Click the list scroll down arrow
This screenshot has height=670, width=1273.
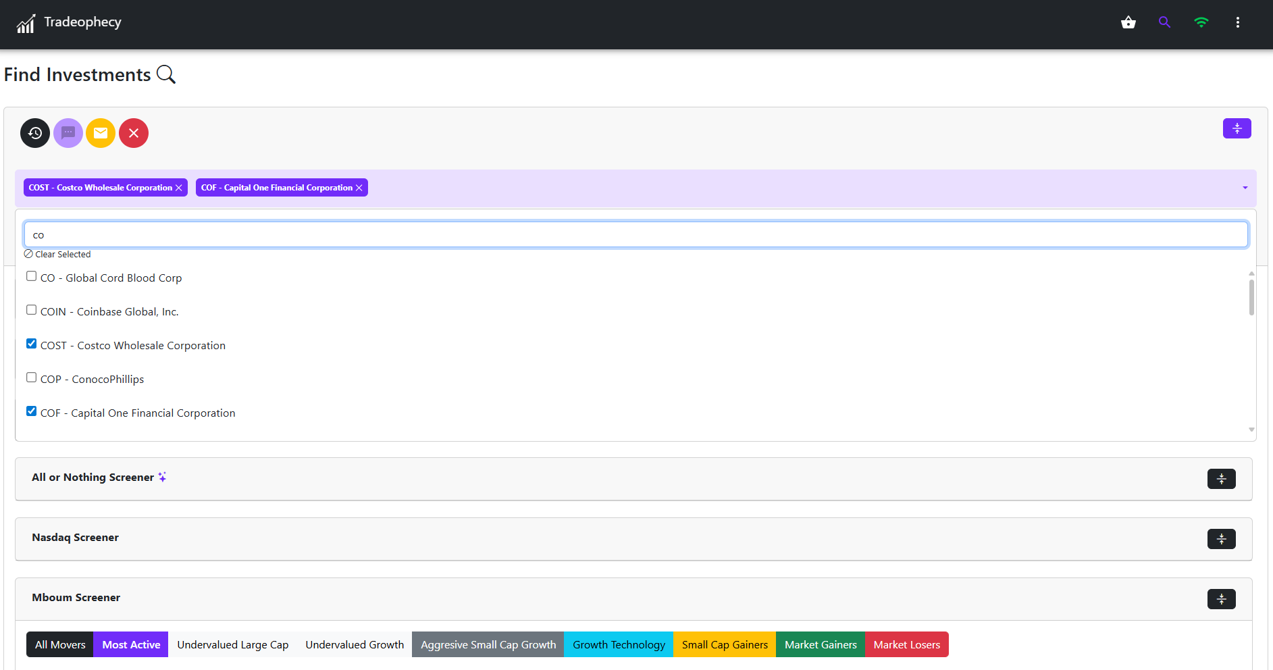pyautogui.click(x=1251, y=430)
